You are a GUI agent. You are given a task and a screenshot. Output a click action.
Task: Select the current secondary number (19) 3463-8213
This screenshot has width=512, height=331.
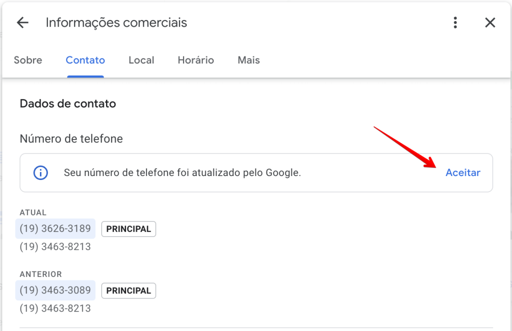(55, 247)
